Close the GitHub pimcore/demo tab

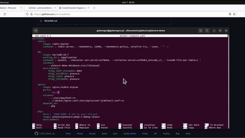click(55, 8)
